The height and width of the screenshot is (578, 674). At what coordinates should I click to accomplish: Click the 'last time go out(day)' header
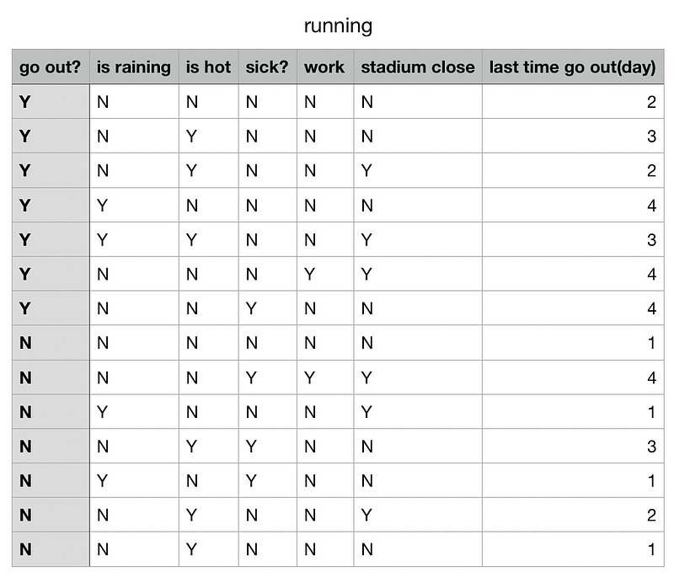pos(572,67)
